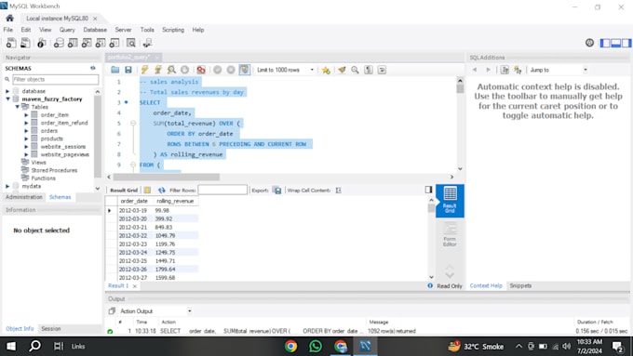Open find panel magnifier icon
The width and height of the screenshot is (633, 356).
point(355,70)
